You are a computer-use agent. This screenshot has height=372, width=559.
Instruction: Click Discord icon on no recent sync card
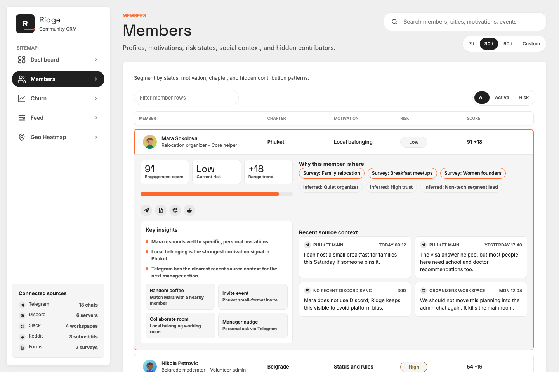pos(307,291)
